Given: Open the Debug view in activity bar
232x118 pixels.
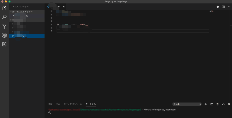Looking at the screenshot, I should coord(4,35).
